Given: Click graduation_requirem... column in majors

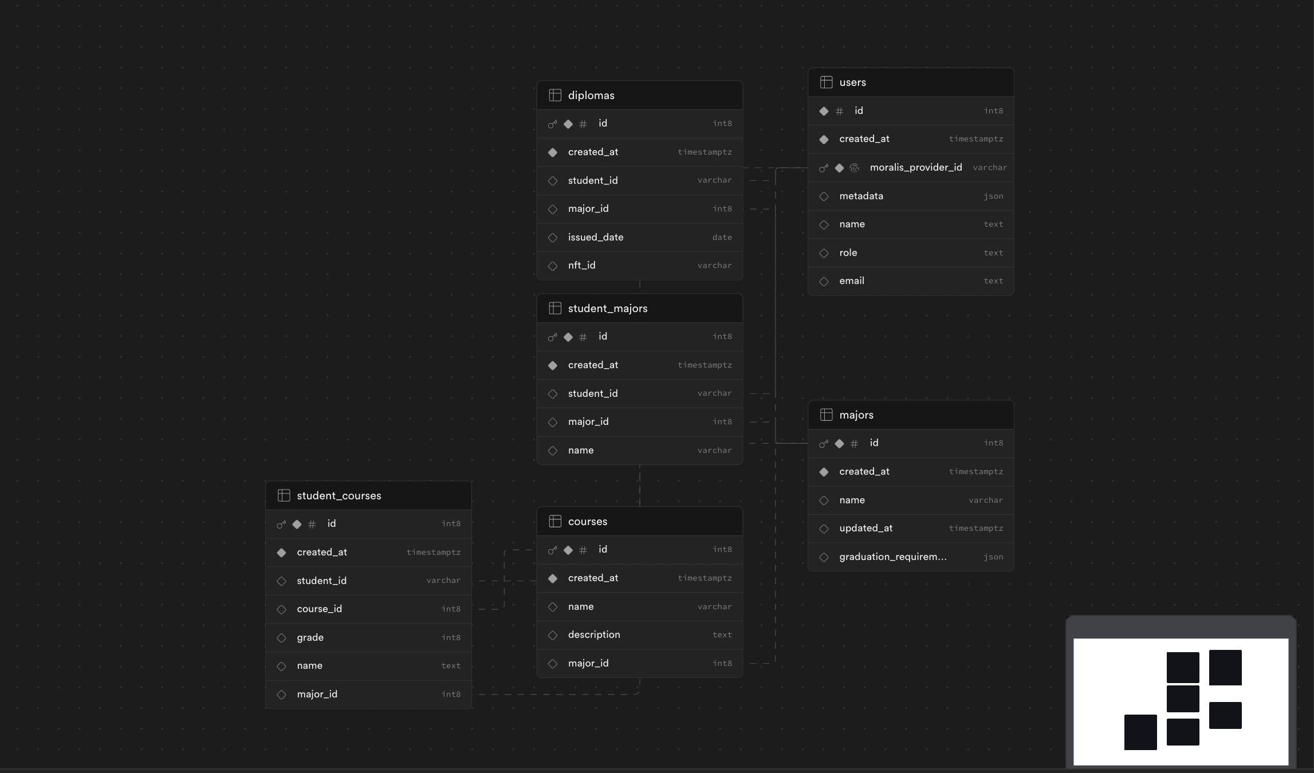Looking at the screenshot, I should (x=892, y=557).
